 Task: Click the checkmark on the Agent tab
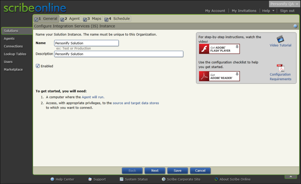click(x=62, y=19)
